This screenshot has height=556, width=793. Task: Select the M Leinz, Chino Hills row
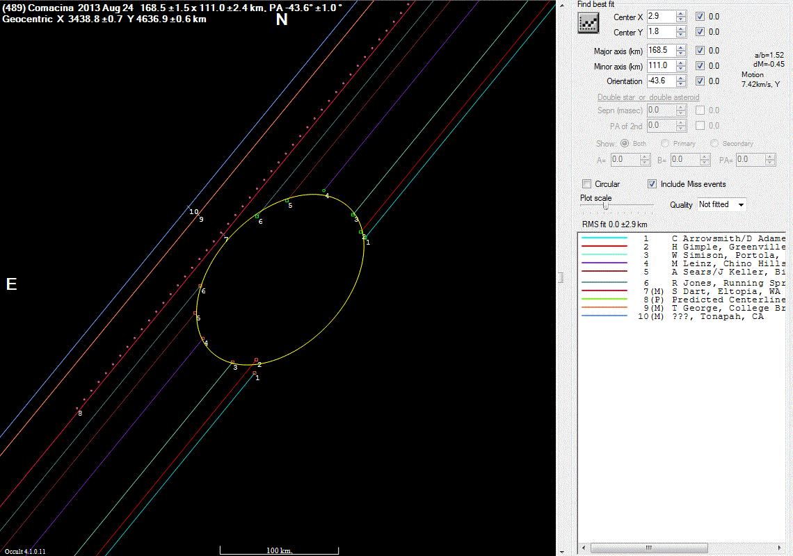pyautogui.click(x=683, y=264)
